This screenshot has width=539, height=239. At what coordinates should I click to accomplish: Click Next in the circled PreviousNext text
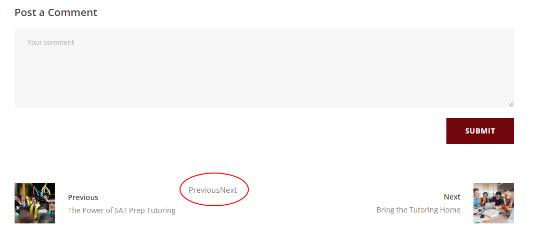[x=228, y=190]
